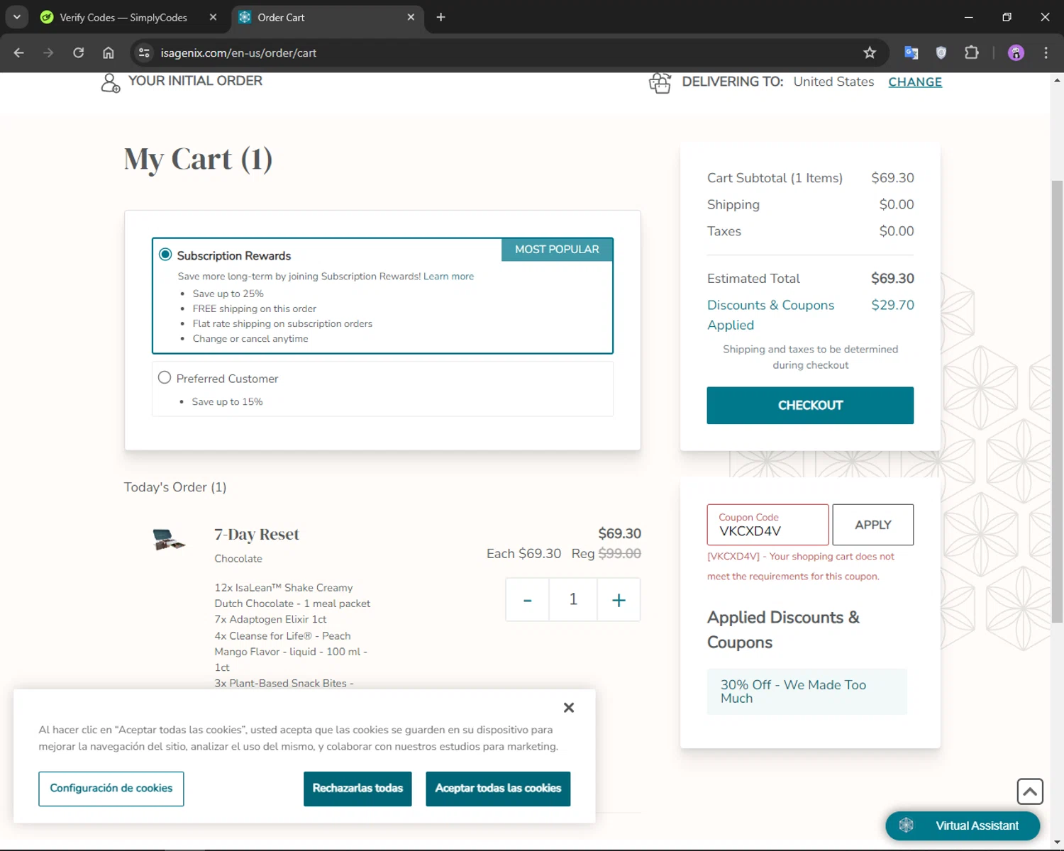The height and width of the screenshot is (851, 1064).
Task: Click the quantity value field
Action: 573,600
